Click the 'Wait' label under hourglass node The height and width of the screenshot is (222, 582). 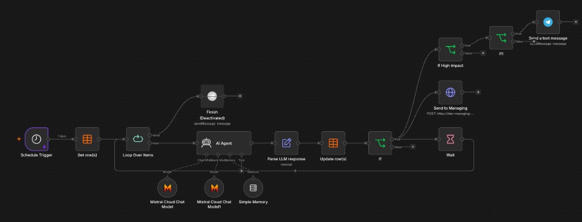click(451, 155)
